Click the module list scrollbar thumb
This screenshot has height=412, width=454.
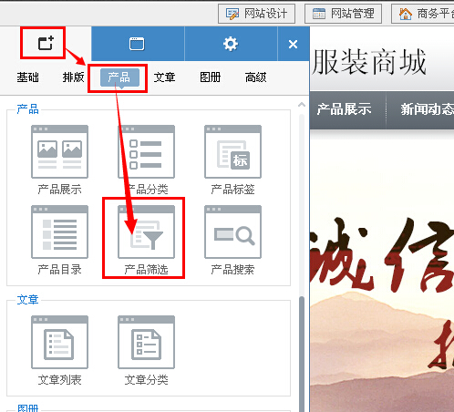click(302, 354)
